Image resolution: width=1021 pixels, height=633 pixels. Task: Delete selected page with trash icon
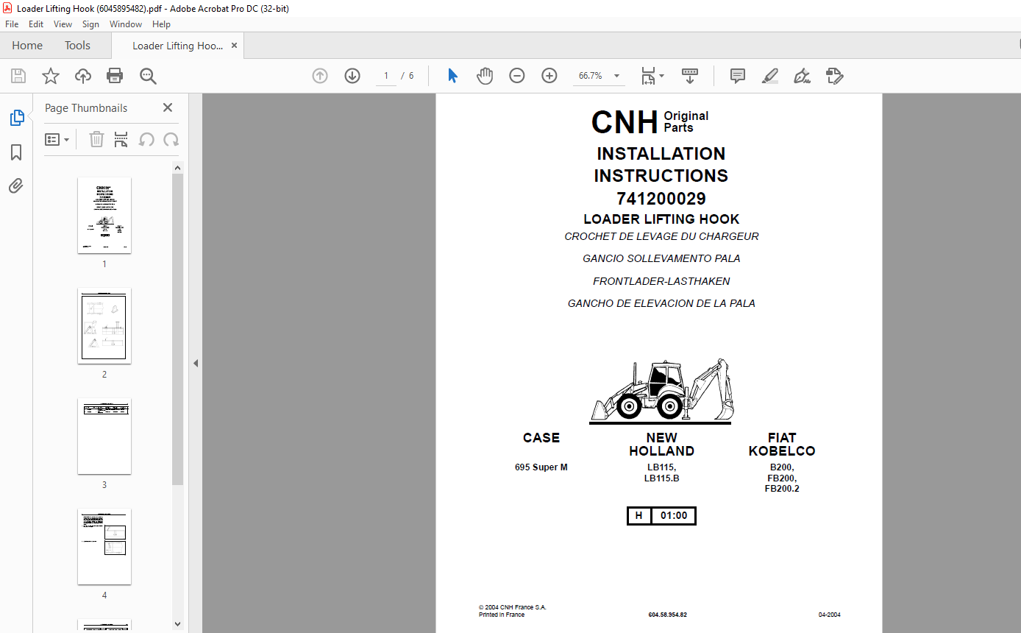coord(96,139)
